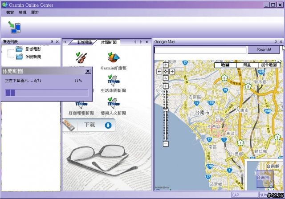The image size is (285, 199).
Task: Open the 檔案 menu
Action: [10, 12]
